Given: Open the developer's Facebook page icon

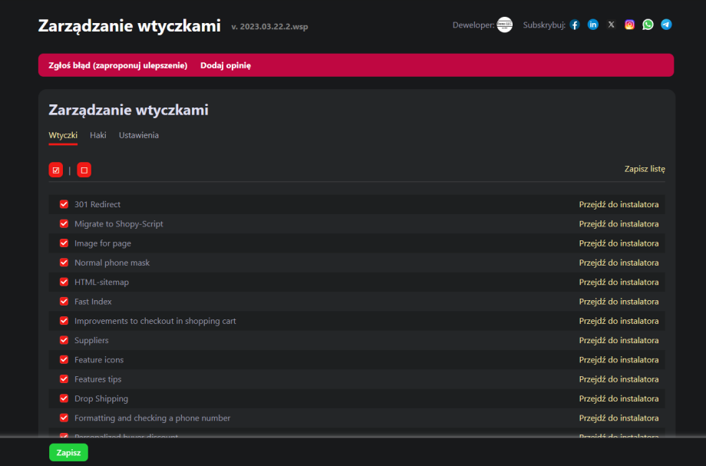Looking at the screenshot, I should tap(575, 25).
